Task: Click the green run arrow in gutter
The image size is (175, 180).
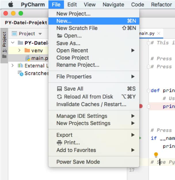Action: point(140,138)
